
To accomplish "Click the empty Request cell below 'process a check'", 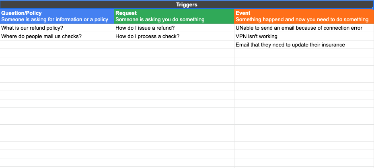I will coord(174,45).
